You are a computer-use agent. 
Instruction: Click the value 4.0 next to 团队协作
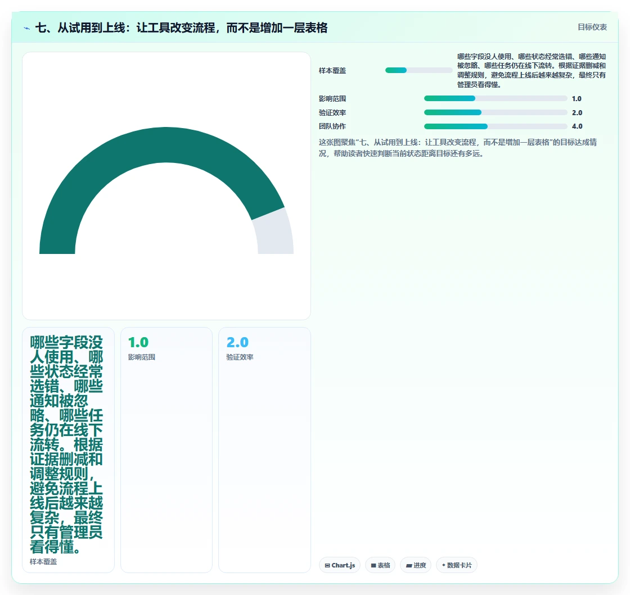coord(577,126)
